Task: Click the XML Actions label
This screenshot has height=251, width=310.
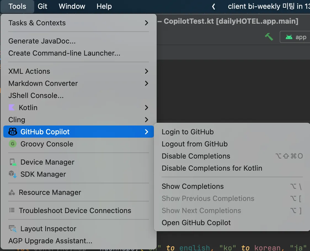Action: click(x=29, y=71)
